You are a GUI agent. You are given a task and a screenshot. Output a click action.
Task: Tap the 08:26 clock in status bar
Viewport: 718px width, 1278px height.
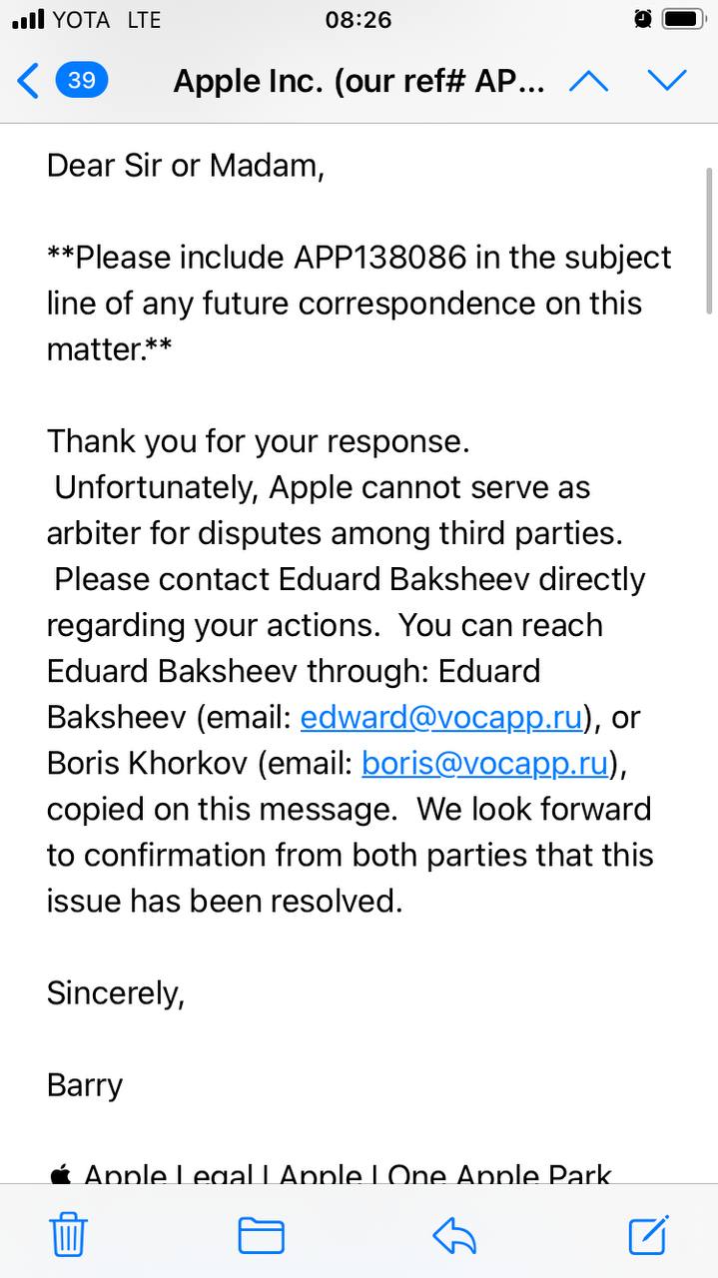(359, 19)
